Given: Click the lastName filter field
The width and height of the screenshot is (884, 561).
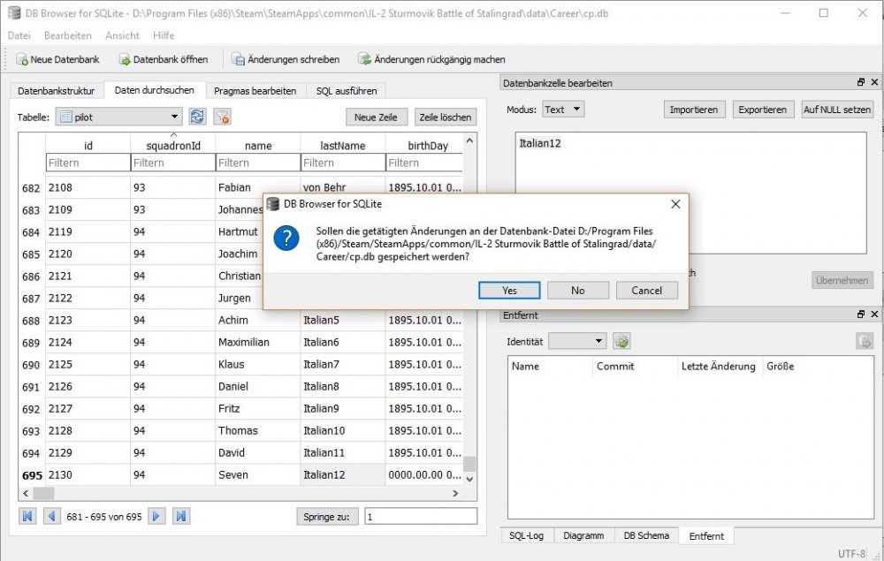Looking at the screenshot, I should [x=342, y=163].
